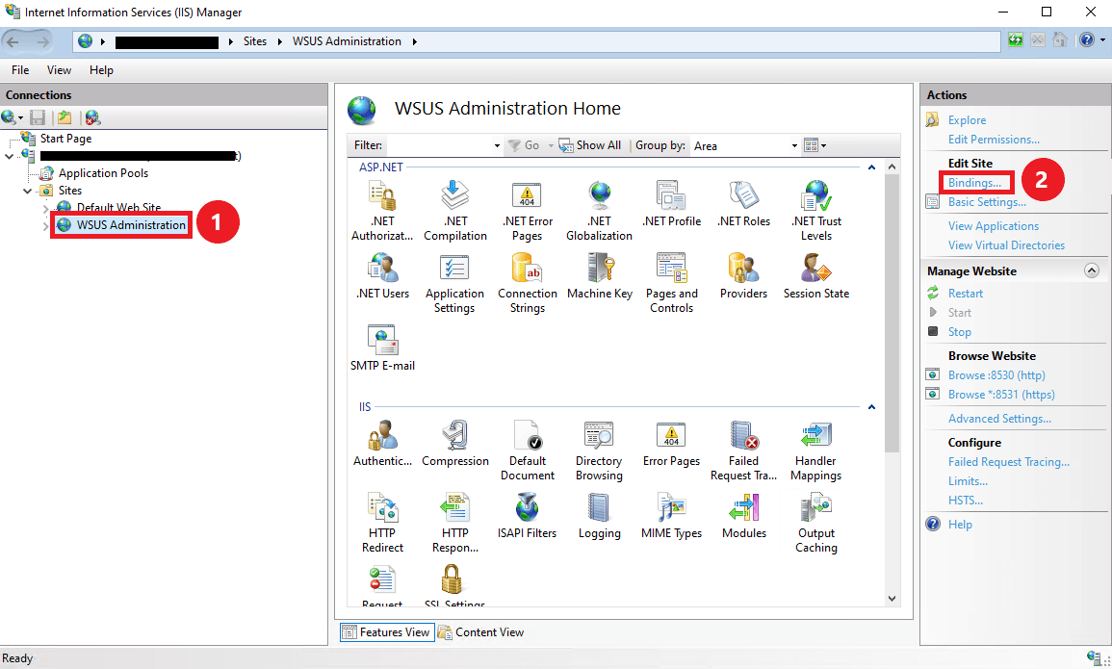Collapse the Sites tree node
1112x669 pixels.
[x=28, y=191]
